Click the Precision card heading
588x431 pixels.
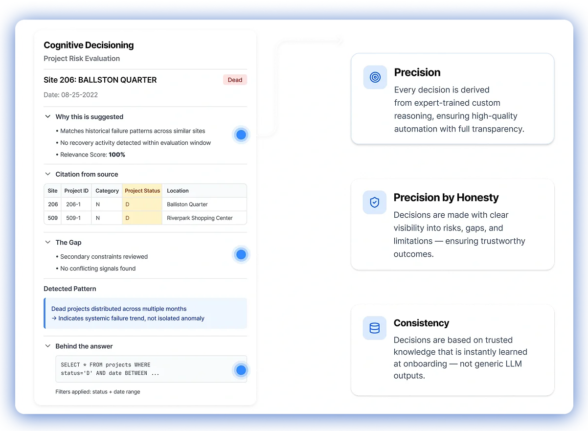click(417, 72)
